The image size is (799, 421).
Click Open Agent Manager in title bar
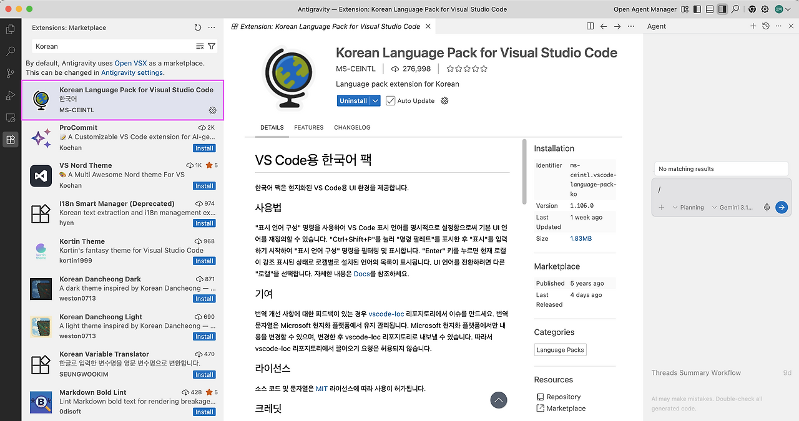pyautogui.click(x=645, y=9)
